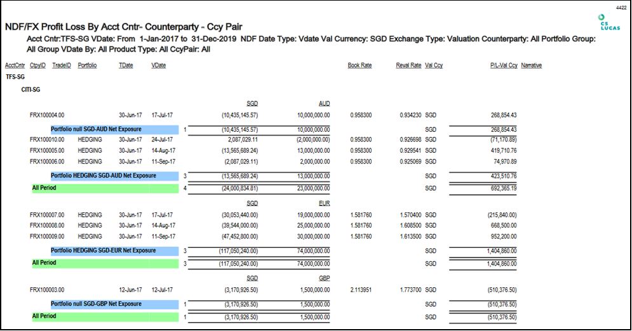Click trade ID FRX100003.00
The image size is (632, 331).
(47, 289)
